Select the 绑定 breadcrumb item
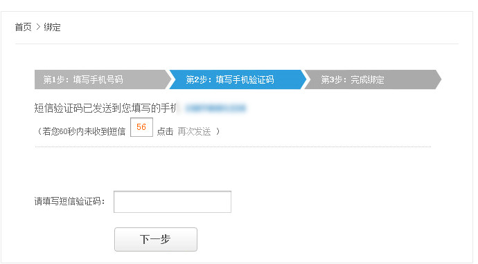Image resolution: width=478 pixels, height=264 pixels. 52,27
